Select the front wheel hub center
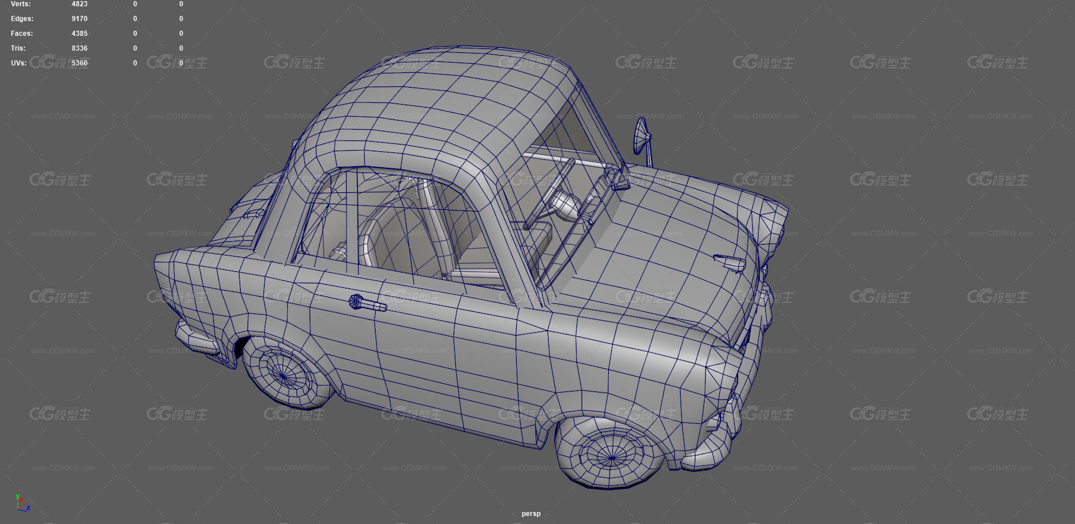 pyautogui.click(x=611, y=457)
